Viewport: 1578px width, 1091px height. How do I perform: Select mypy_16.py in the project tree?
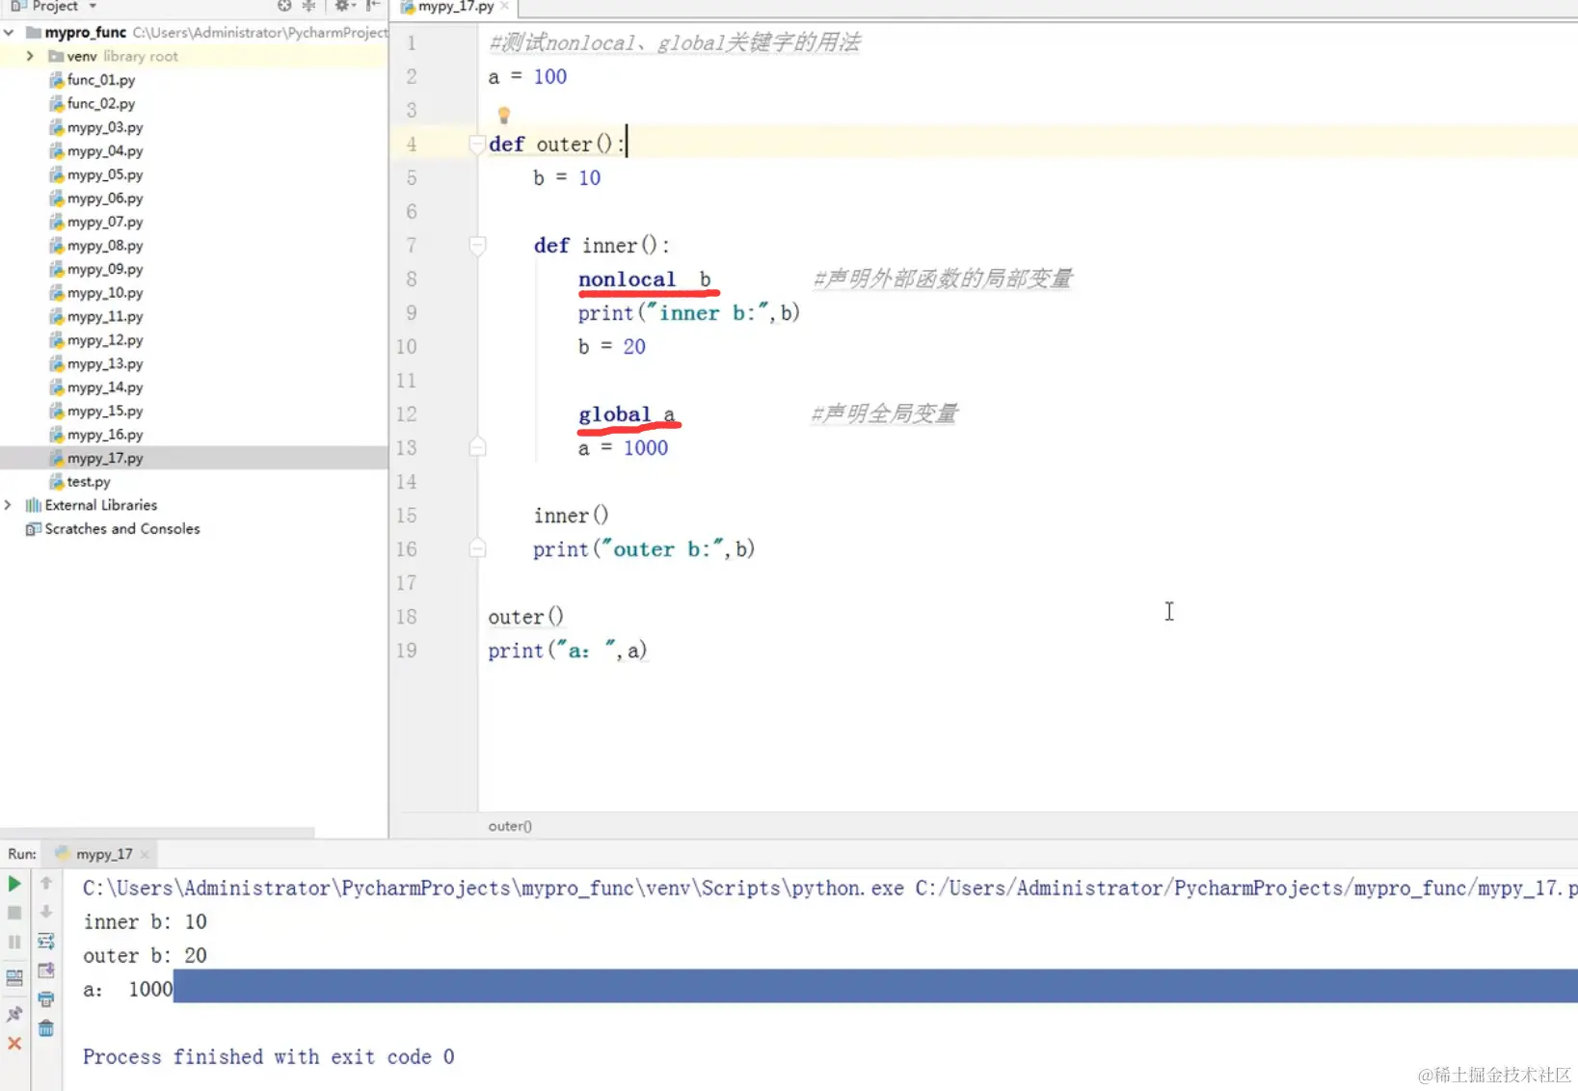point(105,435)
